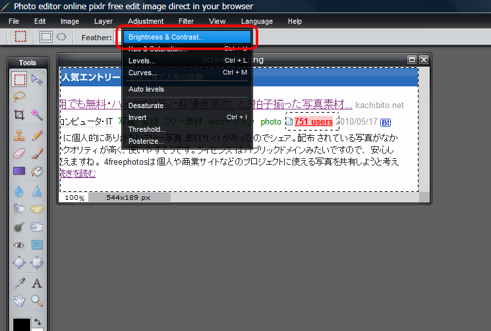Choose elliptical marquee mode in options bar
The height and width of the screenshot is (331, 491).
tap(61, 37)
